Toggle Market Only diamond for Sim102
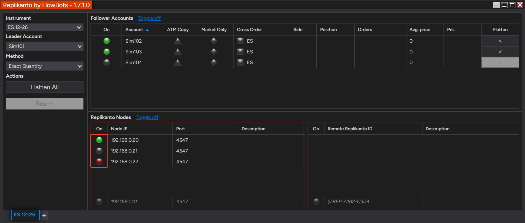This screenshot has width=525, height=223. [214, 41]
